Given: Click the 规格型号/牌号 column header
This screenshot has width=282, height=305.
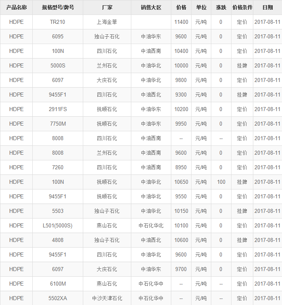Looking at the screenshot, I should click(58, 7).
